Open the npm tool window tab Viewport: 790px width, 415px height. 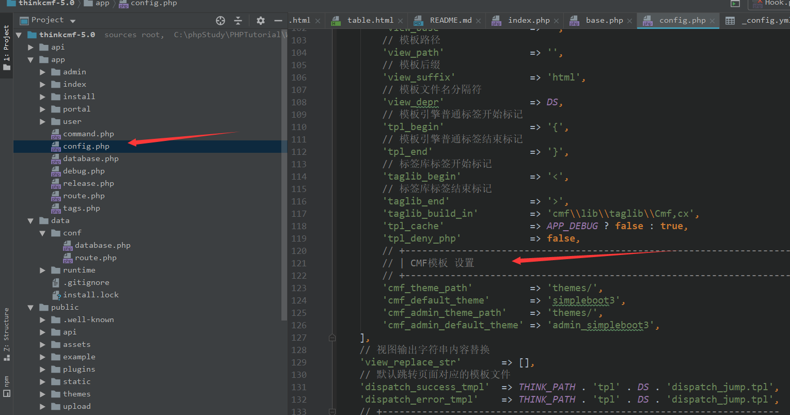click(6, 386)
